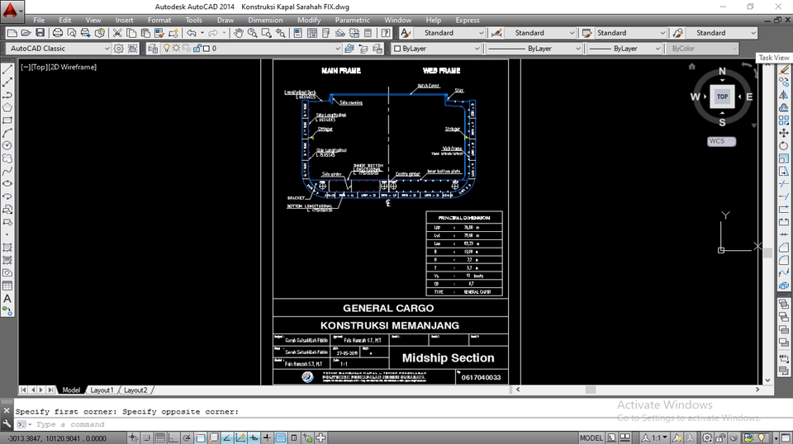Image resolution: width=793 pixels, height=444 pixels.
Task: Click the MODEL space button in status bar
Action: pos(591,438)
